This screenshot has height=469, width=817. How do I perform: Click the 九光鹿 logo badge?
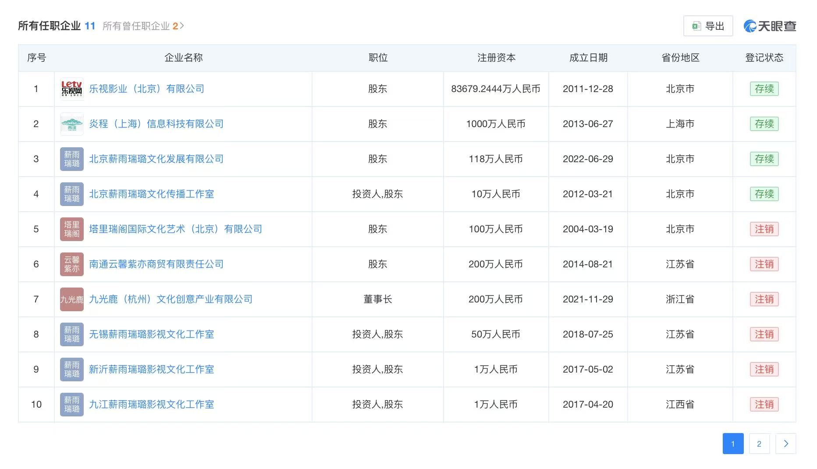click(x=72, y=299)
